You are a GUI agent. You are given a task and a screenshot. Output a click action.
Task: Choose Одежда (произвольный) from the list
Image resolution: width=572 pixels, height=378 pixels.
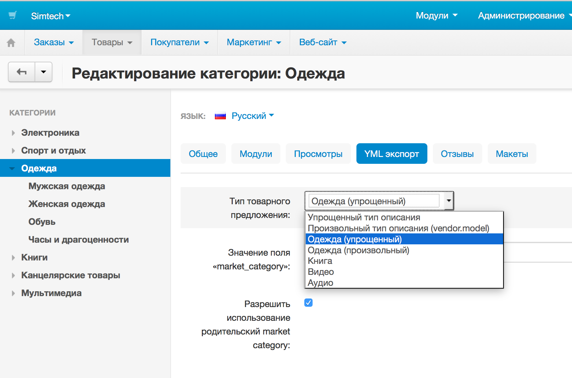click(358, 250)
